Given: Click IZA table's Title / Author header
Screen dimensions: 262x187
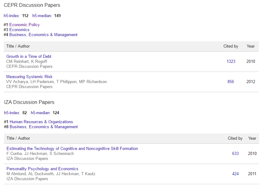Looking at the screenshot, I should tap(18, 138).
